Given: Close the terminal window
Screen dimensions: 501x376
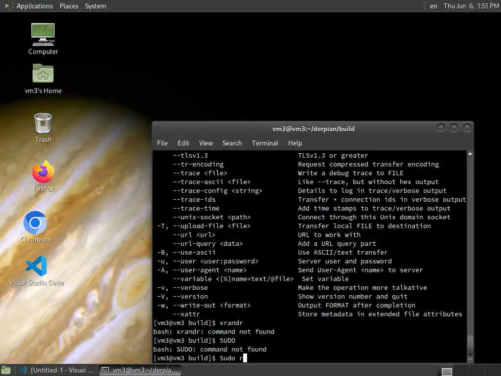Looking at the screenshot, I should (x=467, y=128).
